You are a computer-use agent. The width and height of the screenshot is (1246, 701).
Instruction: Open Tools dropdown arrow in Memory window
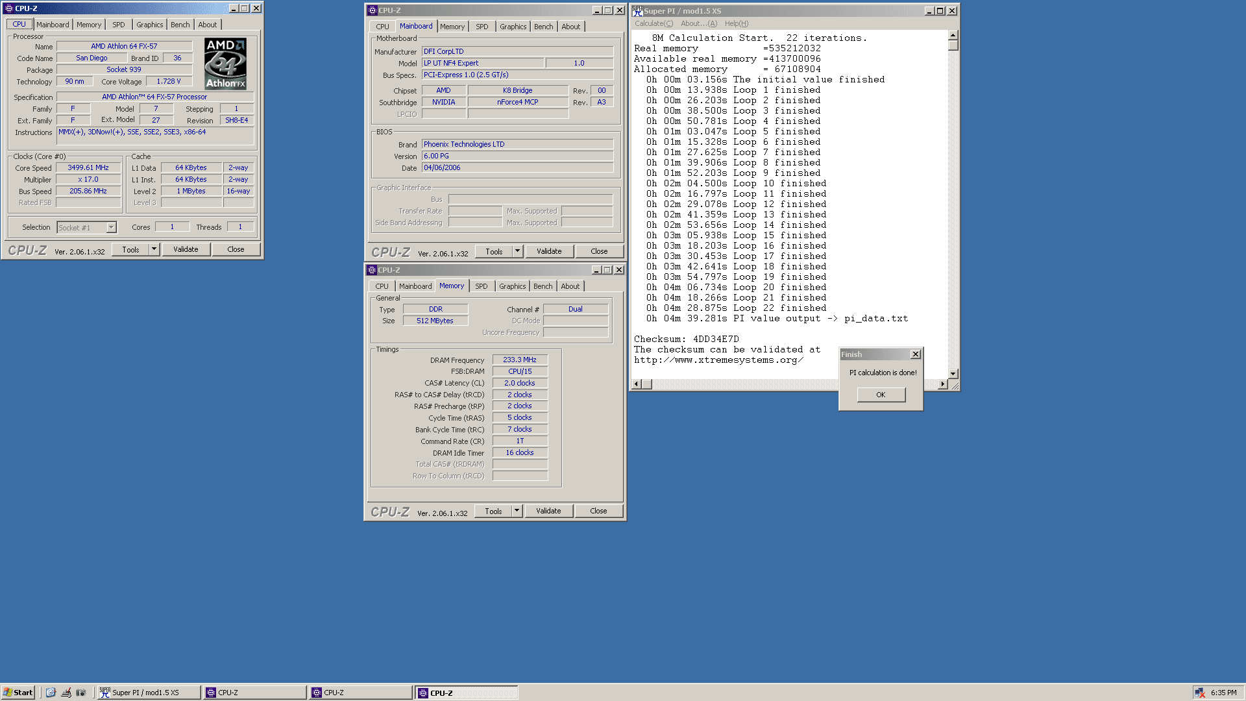click(x=517, y=511)
